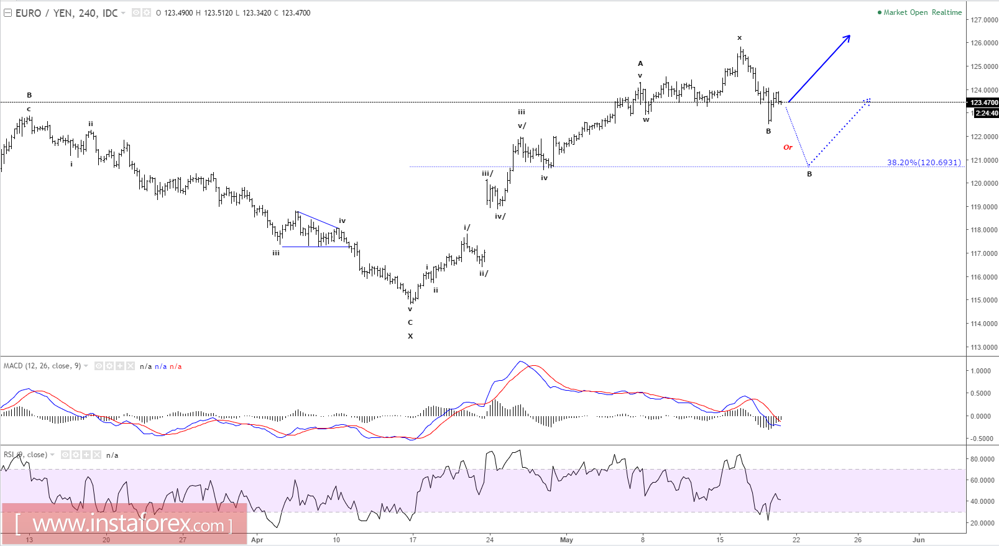Image resolution: width=999 pixels, height=546 pixels.
Task: Click the 113.0000 price axis label
Action: click(x=985, y=347)
